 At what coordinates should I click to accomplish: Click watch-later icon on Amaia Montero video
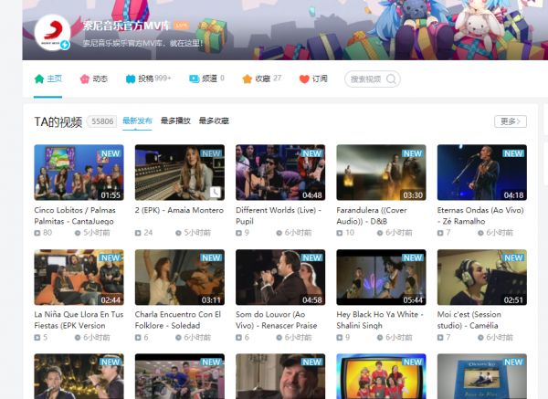point(215,193)
